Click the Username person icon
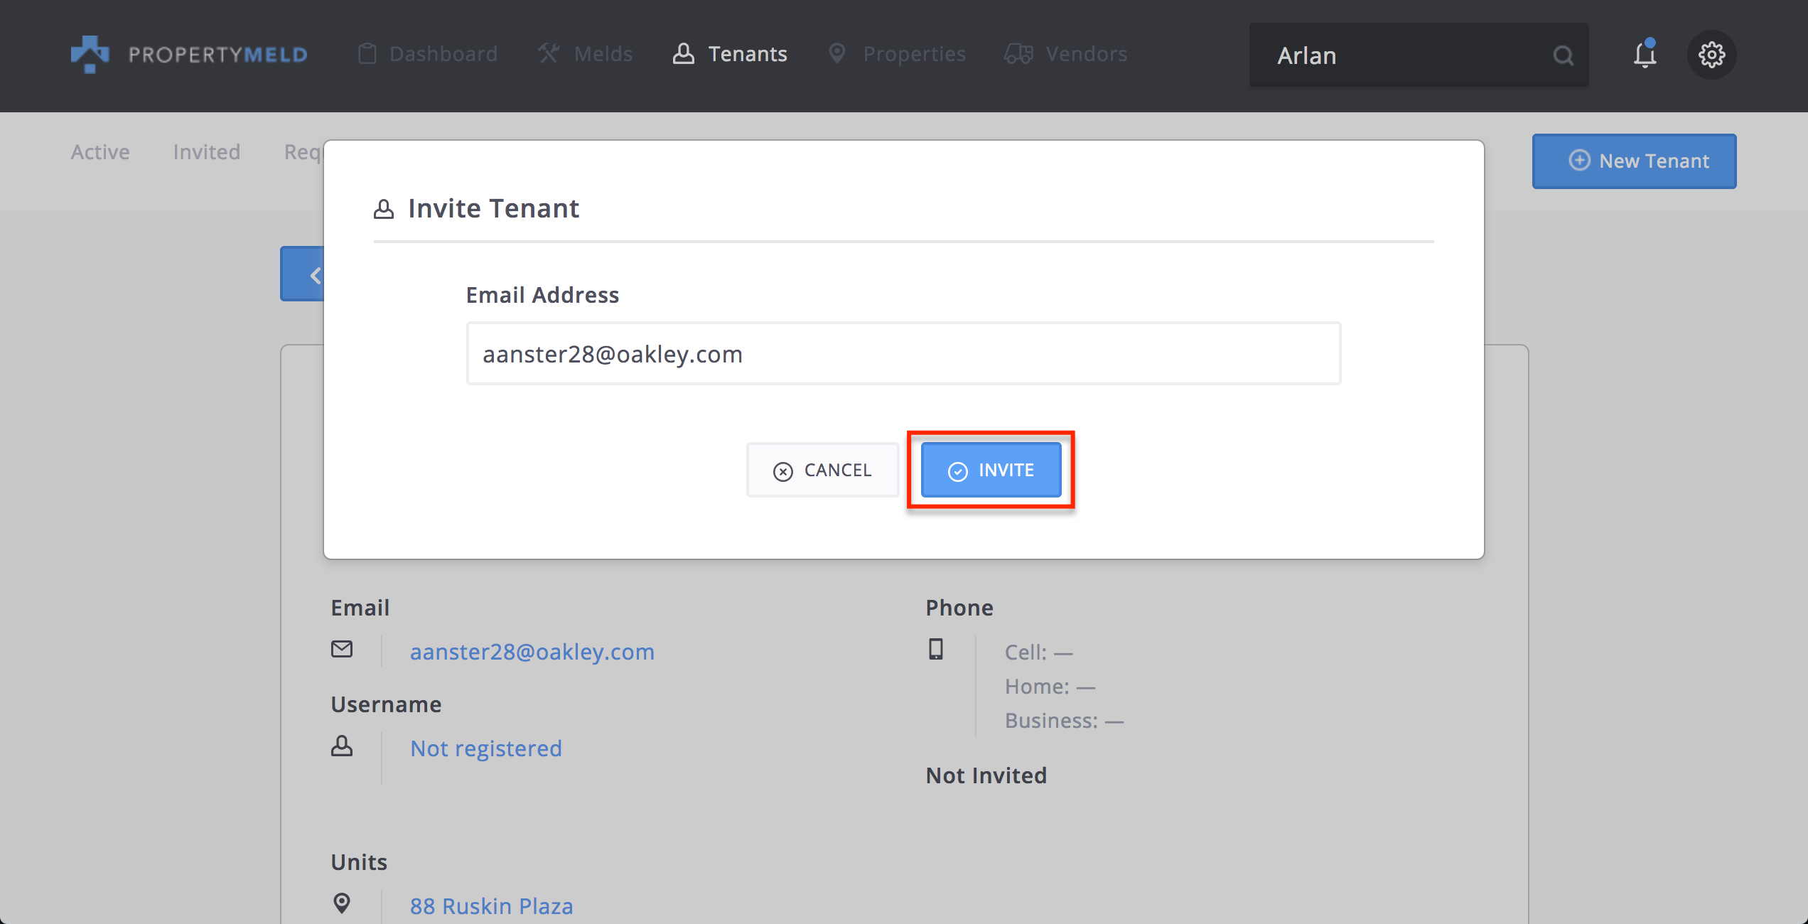The height and width of the screenshot is (924, 1808). point(342,746)
